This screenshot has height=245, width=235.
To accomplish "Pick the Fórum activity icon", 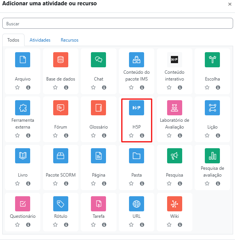I will 61,108.
